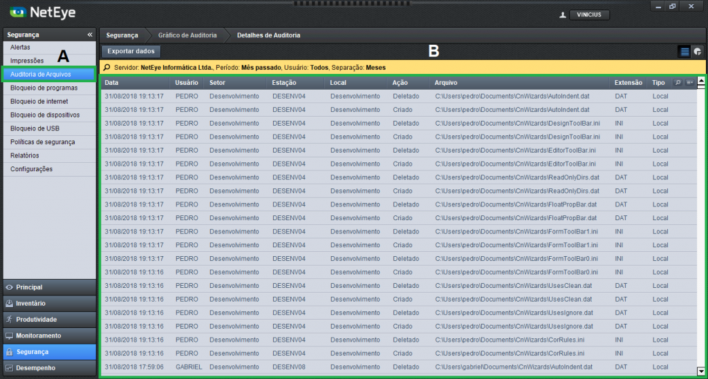Click the 31/08/2018 17:59:06 date cell
The image size is (708, 379).
pyautogui.click(x=134, y=367)
